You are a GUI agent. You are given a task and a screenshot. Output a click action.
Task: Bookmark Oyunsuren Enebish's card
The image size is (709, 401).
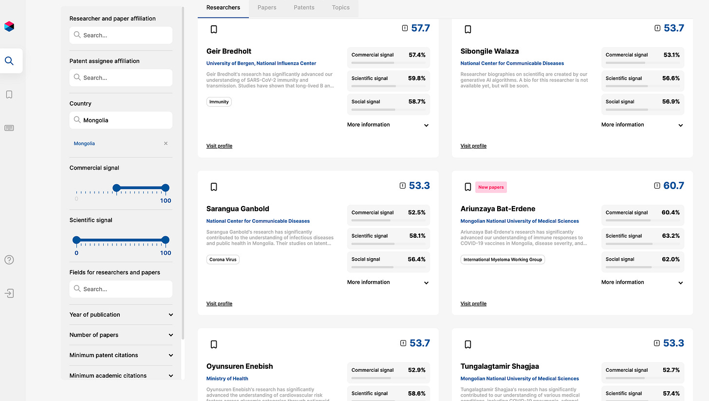pyautogui.click(x=214, y=344)
